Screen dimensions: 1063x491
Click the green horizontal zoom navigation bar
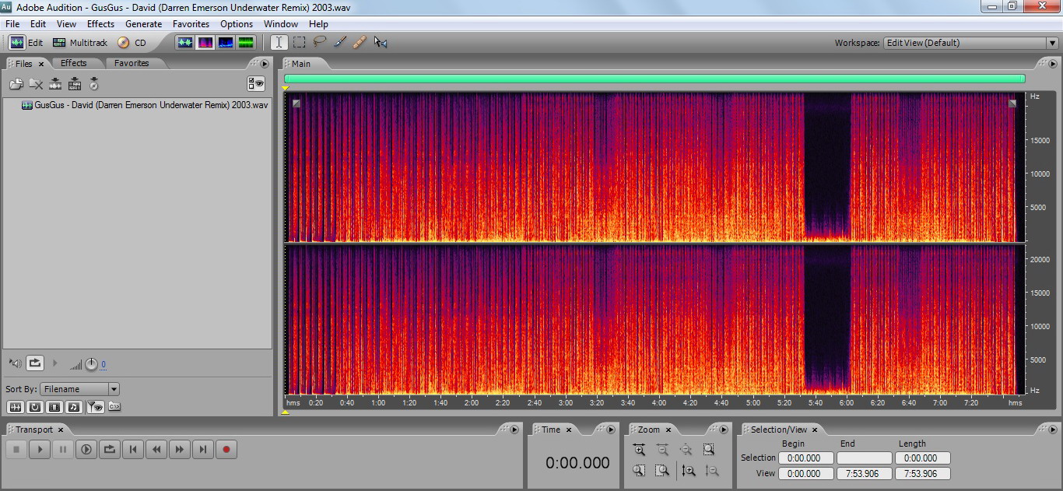click(x=654, y=79)
